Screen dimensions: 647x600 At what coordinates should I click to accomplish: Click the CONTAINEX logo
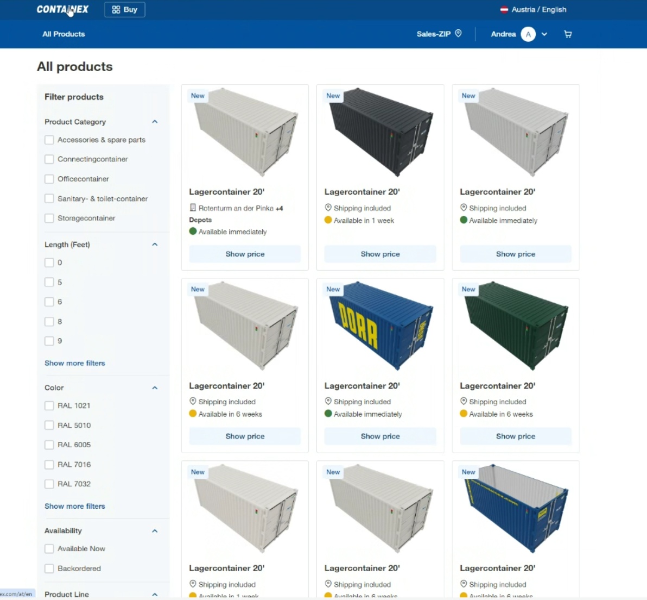[x=62, y=9]
